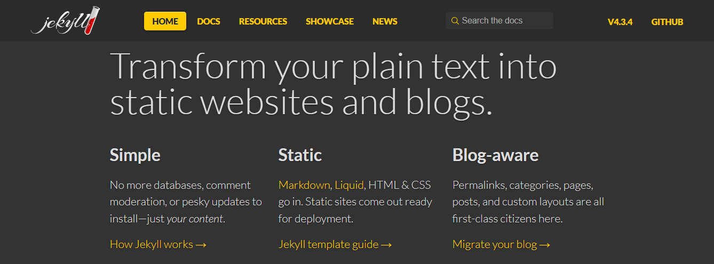Click the 'Migrate your blog' link

point(501,244)
